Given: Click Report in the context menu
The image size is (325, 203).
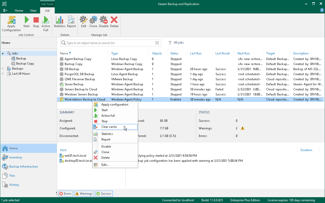Looking at the screenshot, I should (115, 139).
